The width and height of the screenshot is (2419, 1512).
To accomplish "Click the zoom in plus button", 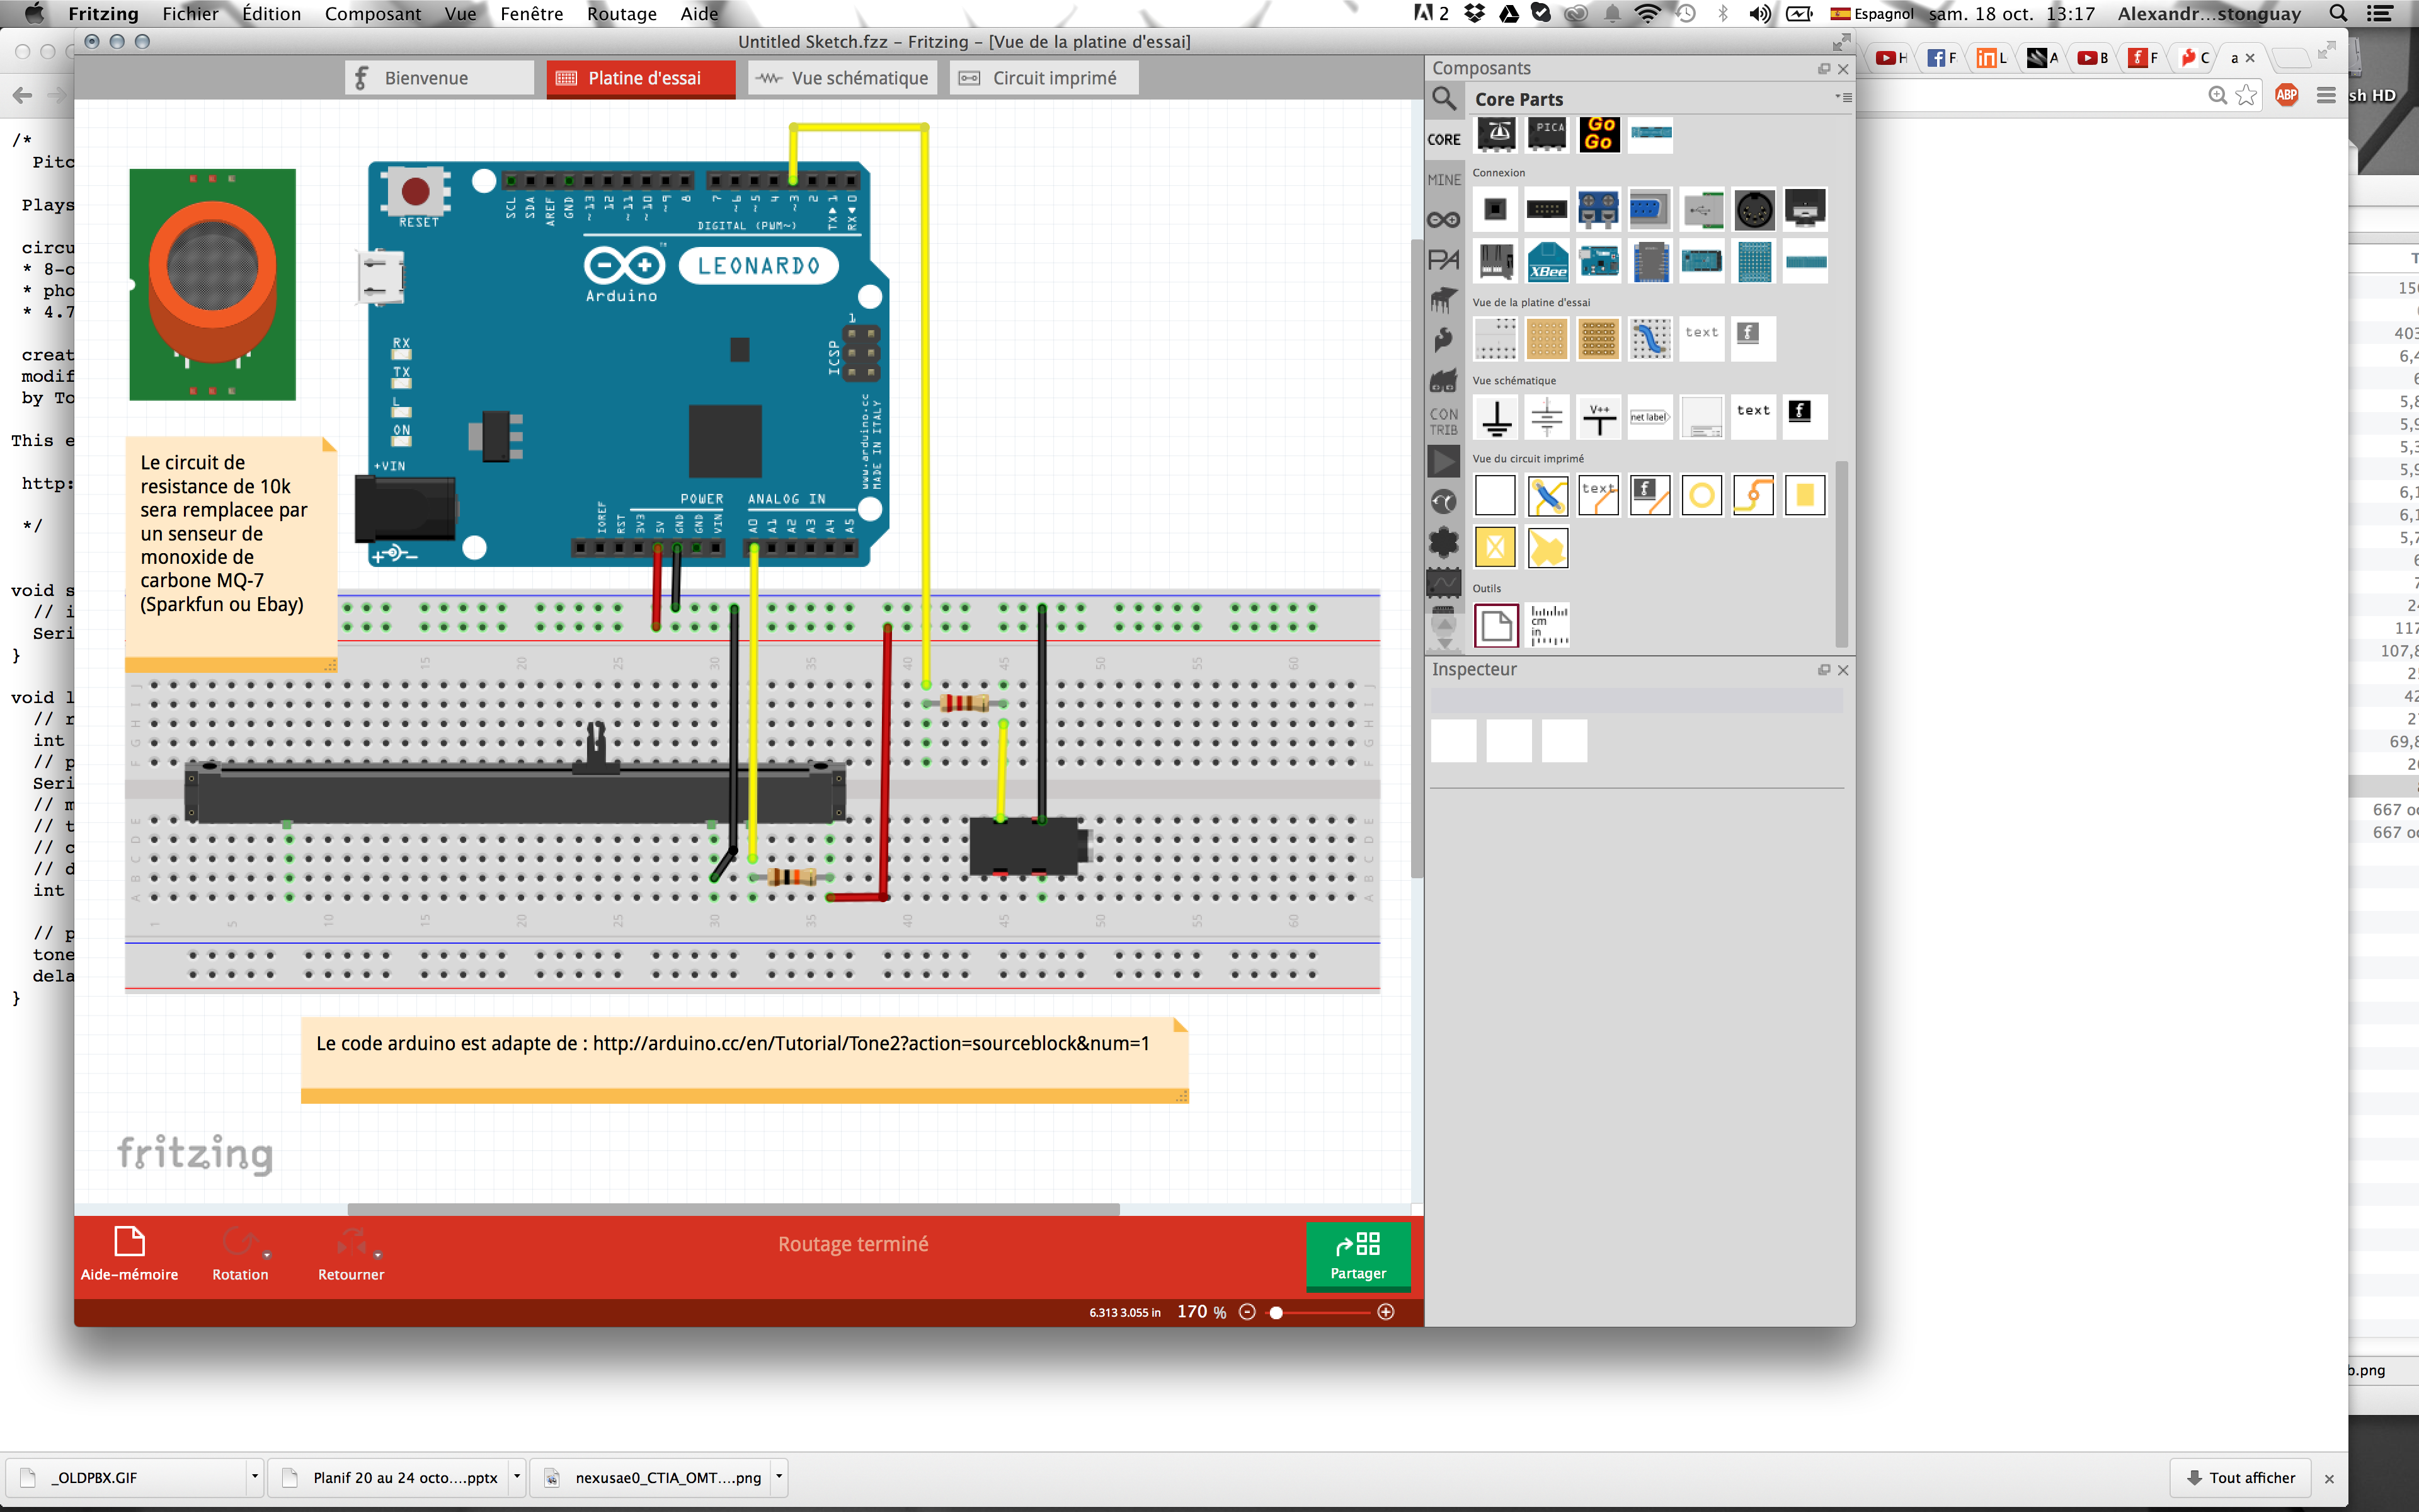I will pos(1385,1312).
